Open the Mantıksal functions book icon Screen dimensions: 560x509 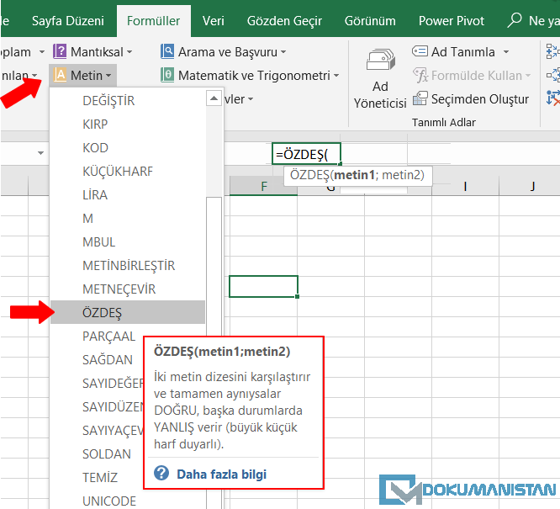click(x=60, y=51)
